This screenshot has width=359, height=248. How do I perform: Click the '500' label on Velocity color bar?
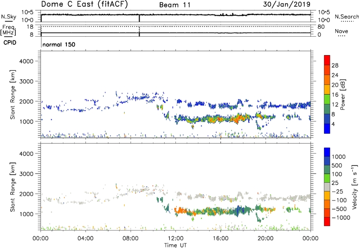tap(337, 166)
